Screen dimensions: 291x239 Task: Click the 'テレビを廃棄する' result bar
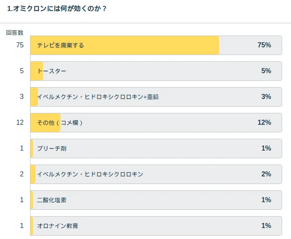(156, 45)
